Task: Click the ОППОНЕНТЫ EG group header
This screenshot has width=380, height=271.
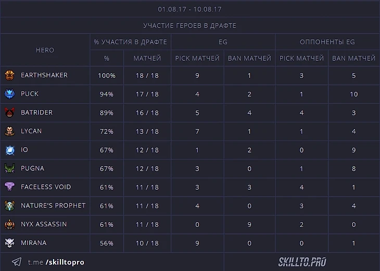Action: click(327, 42)
